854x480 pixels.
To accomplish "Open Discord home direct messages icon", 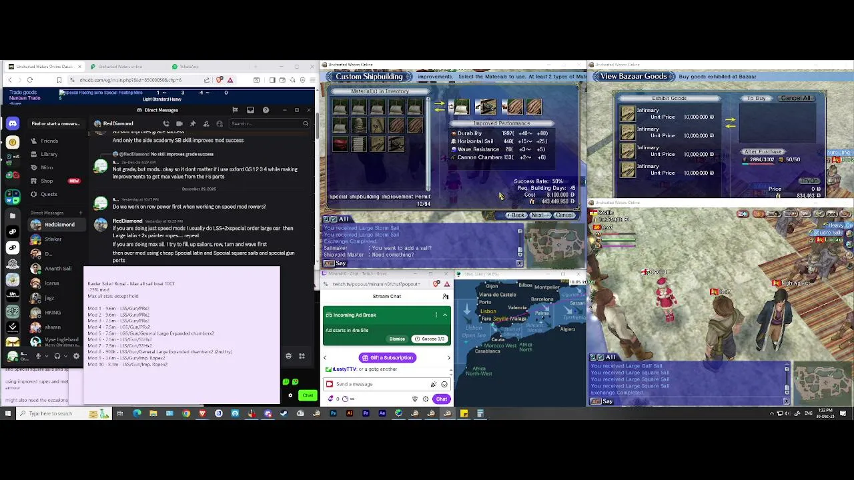I will pos(13,123).
